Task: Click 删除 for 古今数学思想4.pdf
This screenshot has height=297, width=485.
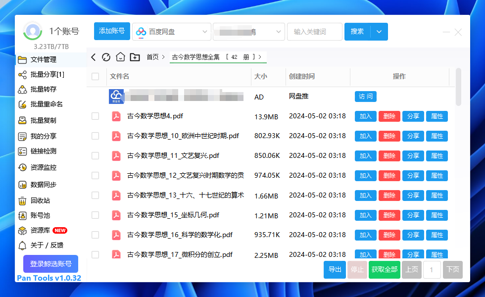Action: 389,116
